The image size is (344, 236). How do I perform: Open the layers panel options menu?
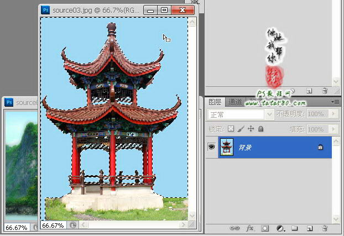click(x=335, y=102)
